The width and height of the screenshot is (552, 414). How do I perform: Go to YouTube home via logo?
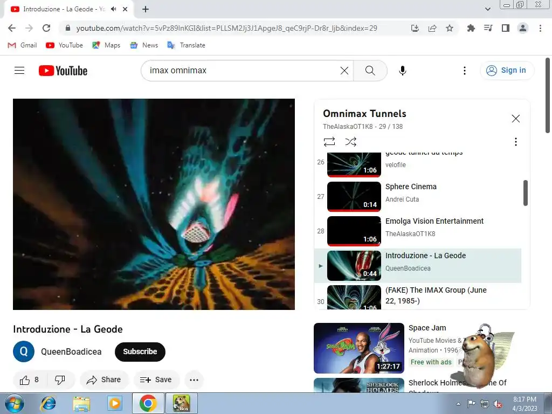pyautogui.click(x=63, y=71)
